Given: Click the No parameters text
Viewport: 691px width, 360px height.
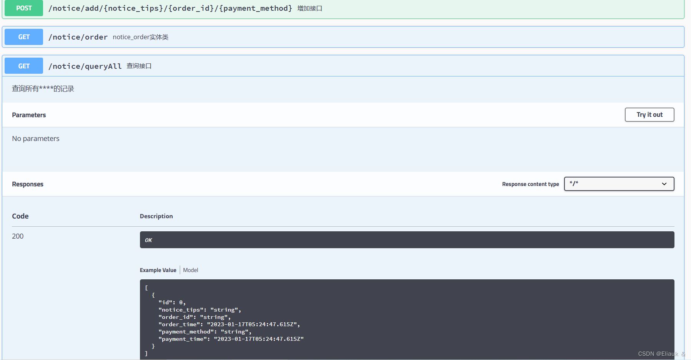Looking at the screenshot, I should pos(36,139).
